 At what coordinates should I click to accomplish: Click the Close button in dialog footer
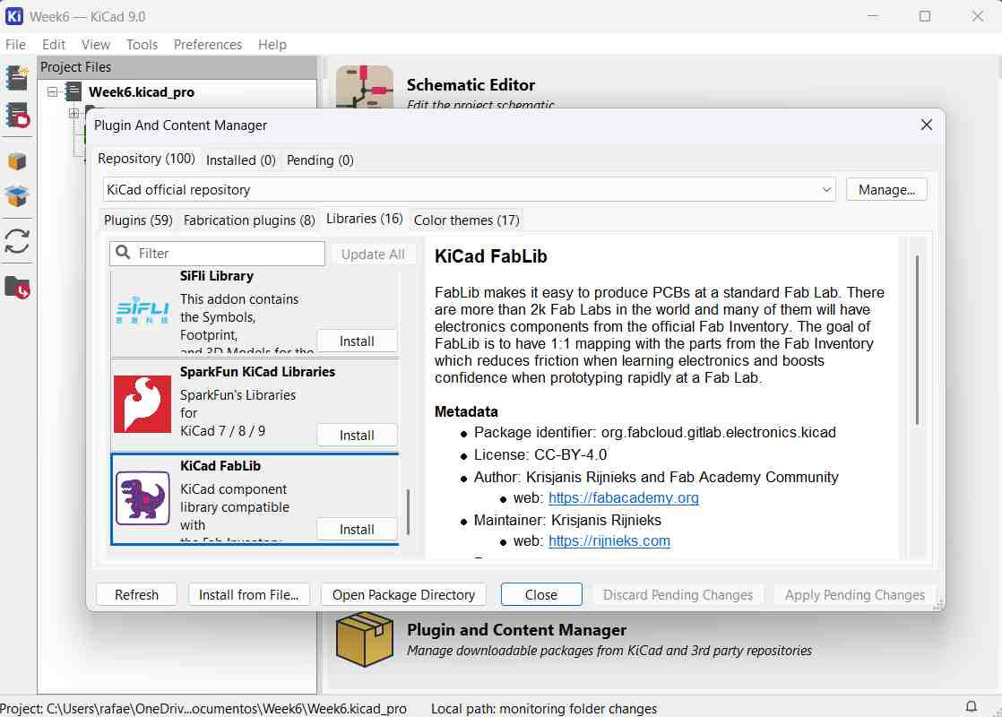541,595
